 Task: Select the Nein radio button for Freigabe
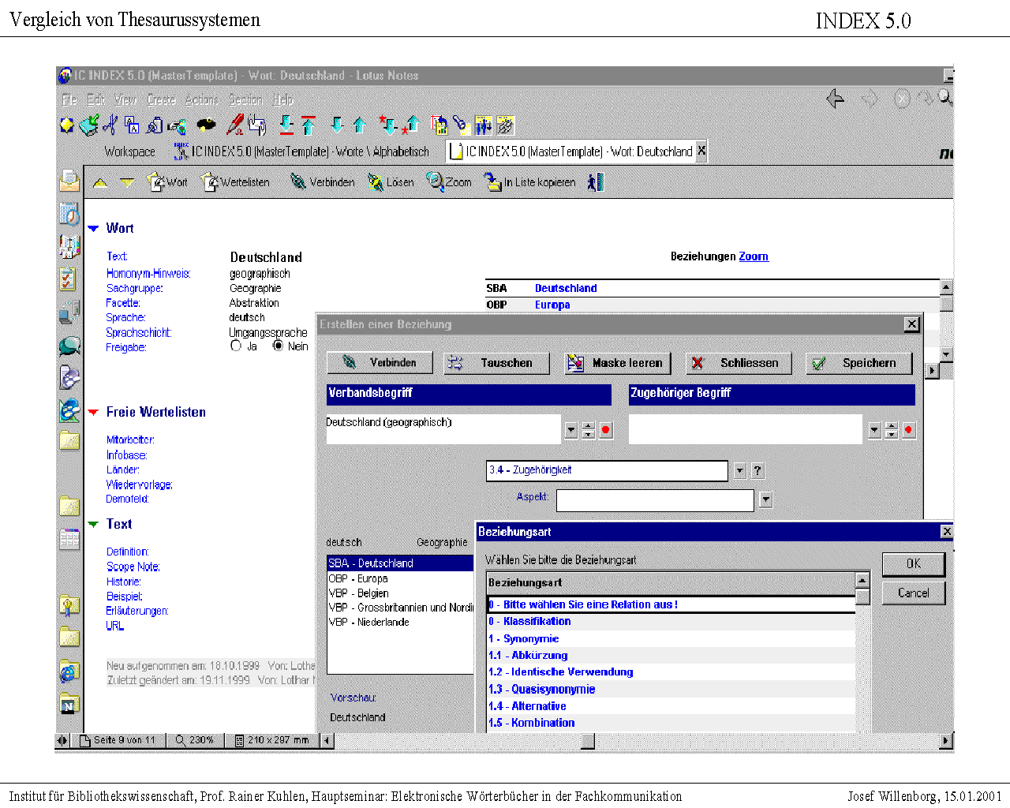pyautogui.click(x=278, y=346)
